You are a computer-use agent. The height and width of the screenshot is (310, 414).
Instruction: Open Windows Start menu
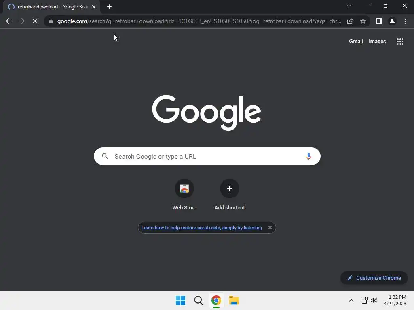coord(181,300)
